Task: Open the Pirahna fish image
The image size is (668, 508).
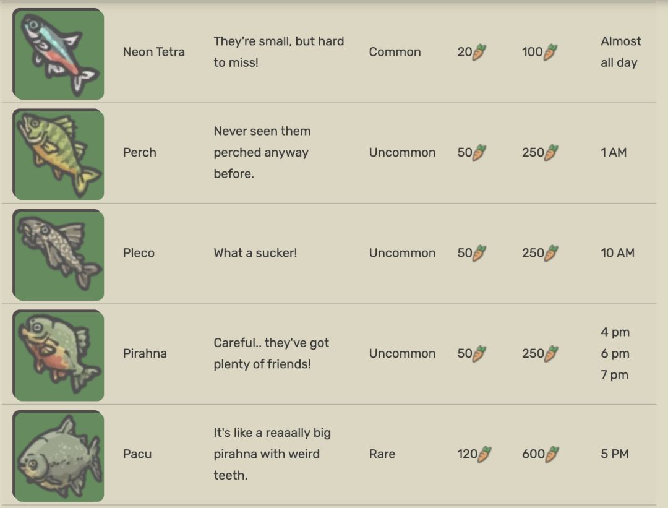Action: [x=59, y=355]
